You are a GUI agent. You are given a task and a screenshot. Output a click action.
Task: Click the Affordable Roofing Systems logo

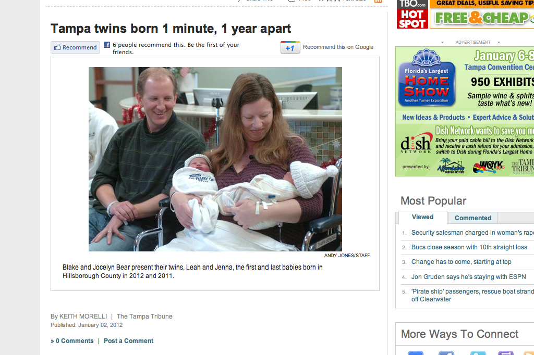pyautogui.click(x=451, y=166)
